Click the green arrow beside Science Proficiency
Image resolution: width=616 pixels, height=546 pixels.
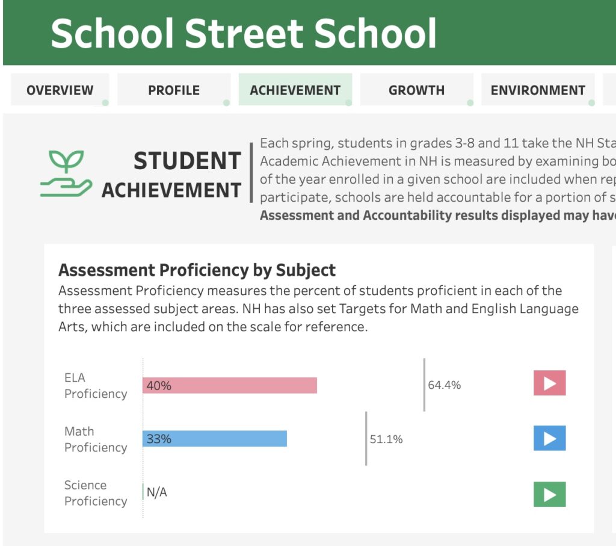point(549,492)
